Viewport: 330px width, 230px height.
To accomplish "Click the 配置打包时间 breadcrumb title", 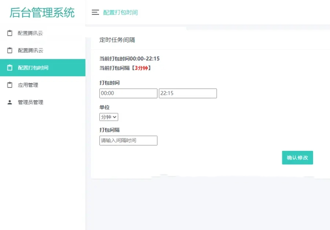I will (x=120, y=12).
